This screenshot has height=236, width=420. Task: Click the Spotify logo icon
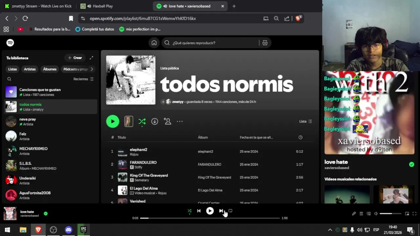pyautogui.click(x=10, y=43)
